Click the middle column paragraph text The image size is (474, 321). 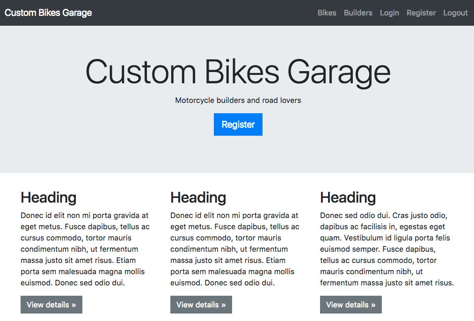click(235, 249)
